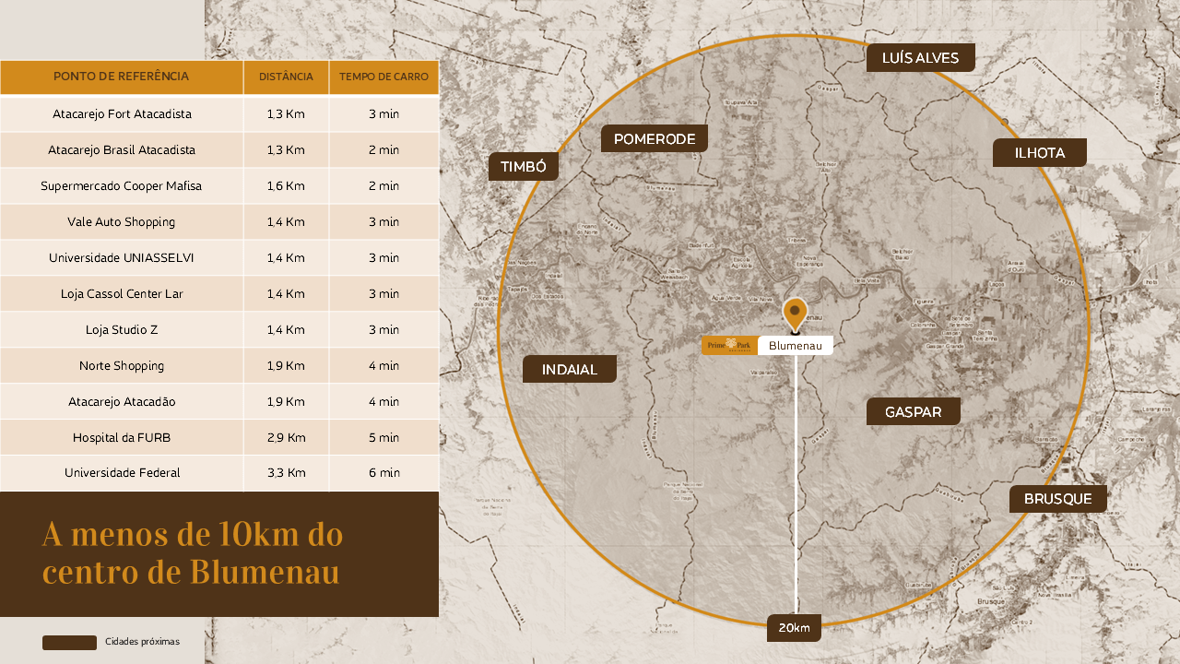Click the DISTÂNCIA column header
Screen dimensions: 1180x664
pos(286,77)
